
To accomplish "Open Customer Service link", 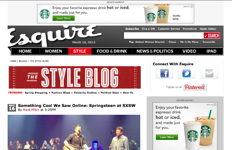I will [x=169, y=29].
